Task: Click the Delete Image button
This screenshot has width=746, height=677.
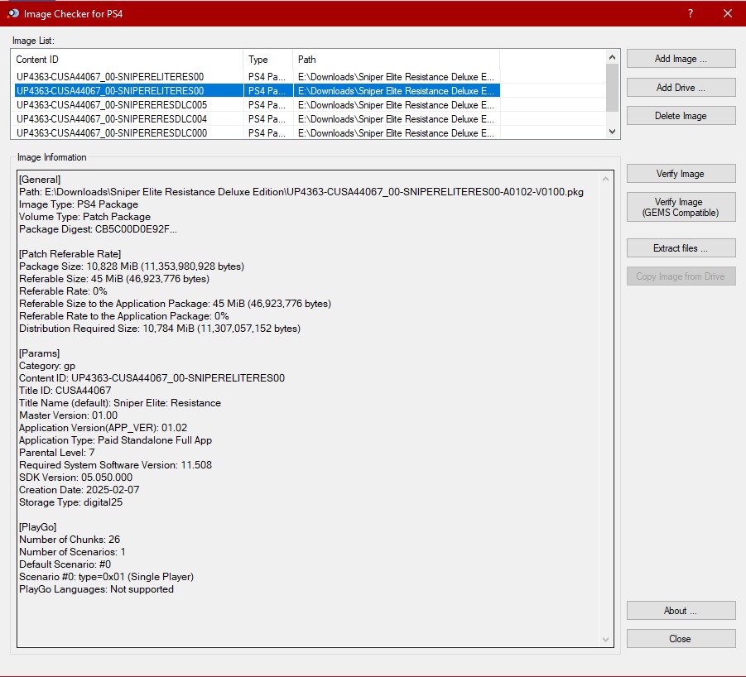Action: pyautogui.click(x=681, y=116)
